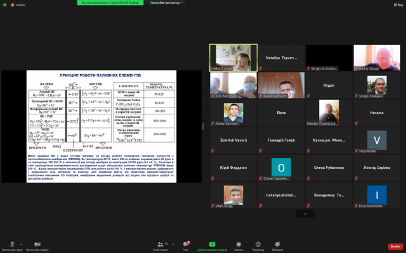Click the Vasyl Budko V avatar
The image size is (406, 253).
tap(377, 140)
